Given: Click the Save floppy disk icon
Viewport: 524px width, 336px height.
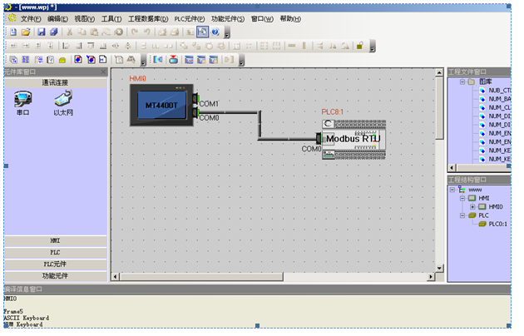Looking at the screenshot, I should click(x=41, y=32).
